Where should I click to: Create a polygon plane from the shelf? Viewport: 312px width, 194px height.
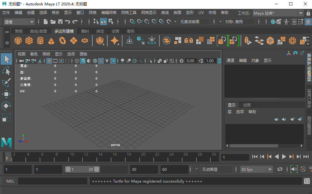click(x=74, y=41)
